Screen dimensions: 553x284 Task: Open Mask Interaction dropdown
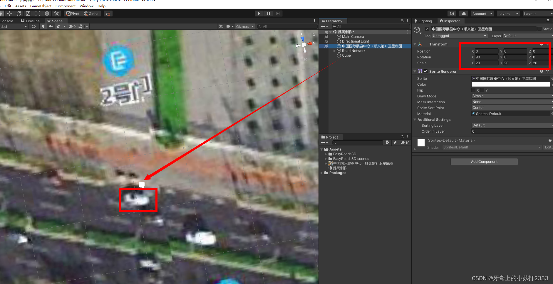512,102
